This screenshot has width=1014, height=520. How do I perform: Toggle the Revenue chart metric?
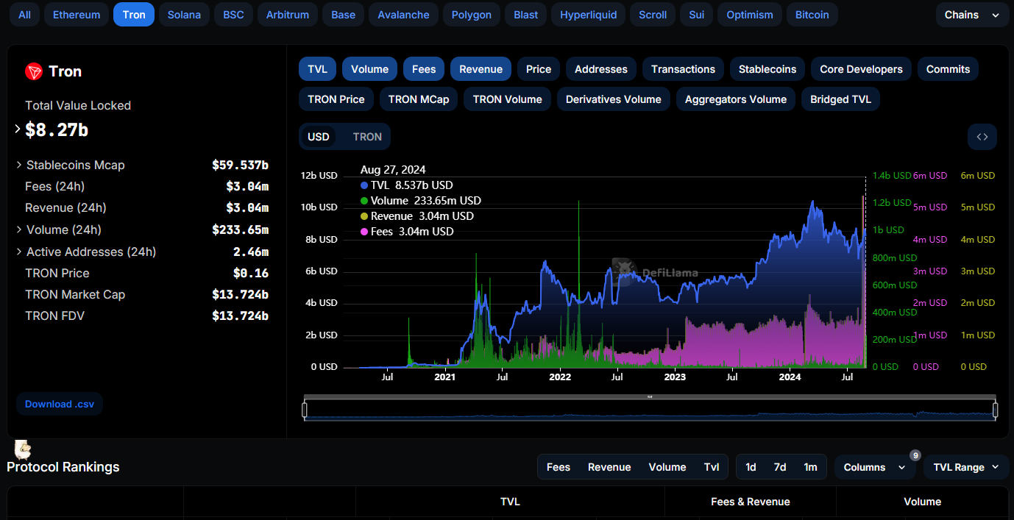(x=481, y=69)
